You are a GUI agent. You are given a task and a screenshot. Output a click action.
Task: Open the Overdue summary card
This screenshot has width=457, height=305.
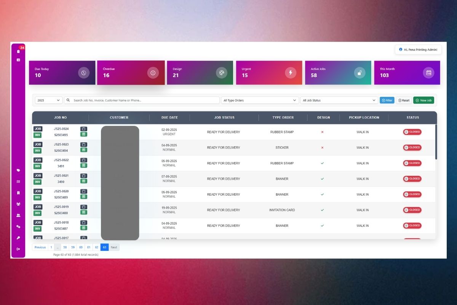pos(131,72)
